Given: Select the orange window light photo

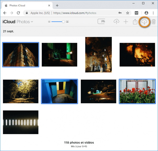Looking at the screenshot, I should (137, 55).
